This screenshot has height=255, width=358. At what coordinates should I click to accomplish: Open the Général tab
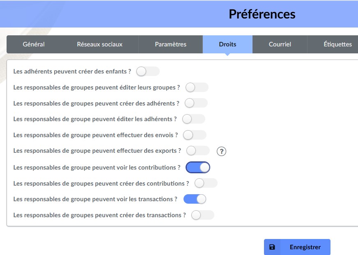[34, 44]
